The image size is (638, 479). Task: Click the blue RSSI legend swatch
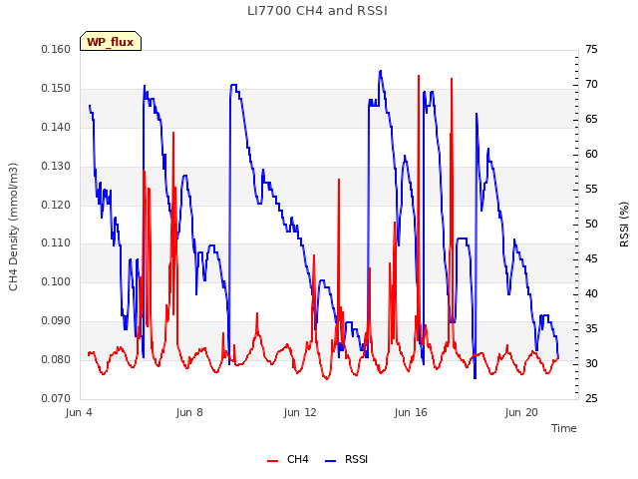330,461
